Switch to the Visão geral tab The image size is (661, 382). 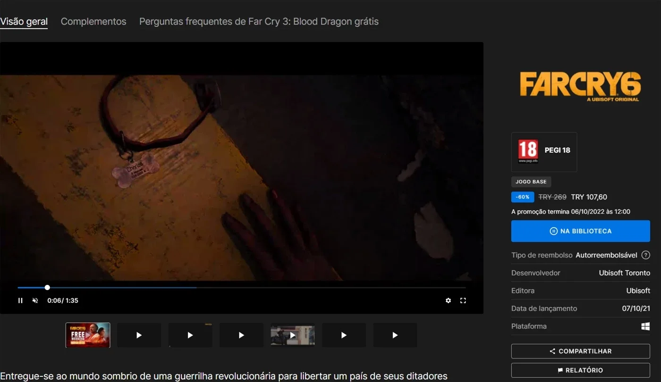24,22
